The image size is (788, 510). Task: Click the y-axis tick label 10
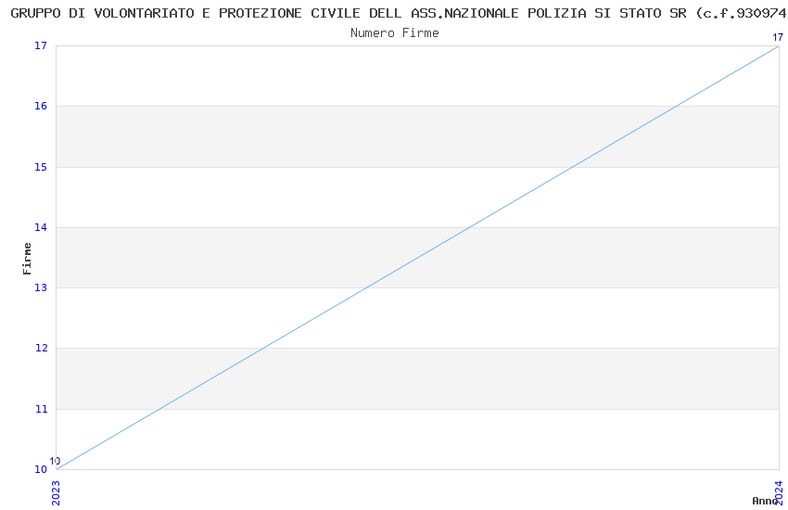(x=40, y=469)
